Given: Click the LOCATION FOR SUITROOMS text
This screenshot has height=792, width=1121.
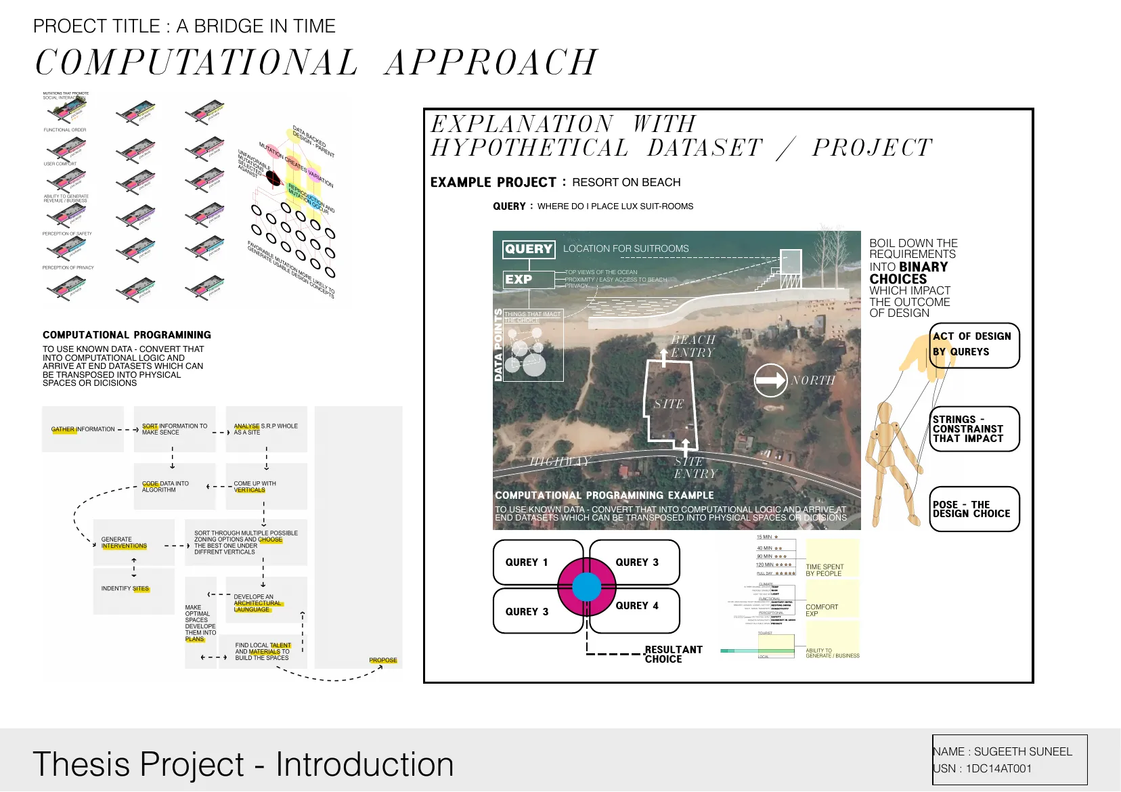Looking at the screenshot, I should point(626,249).
